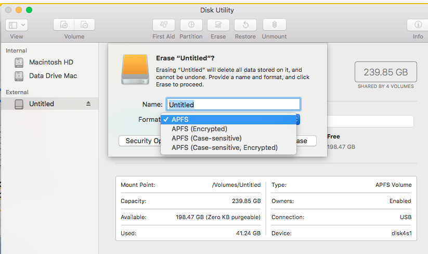
Task: Click the Name text field
Action: tap(234, 104)
